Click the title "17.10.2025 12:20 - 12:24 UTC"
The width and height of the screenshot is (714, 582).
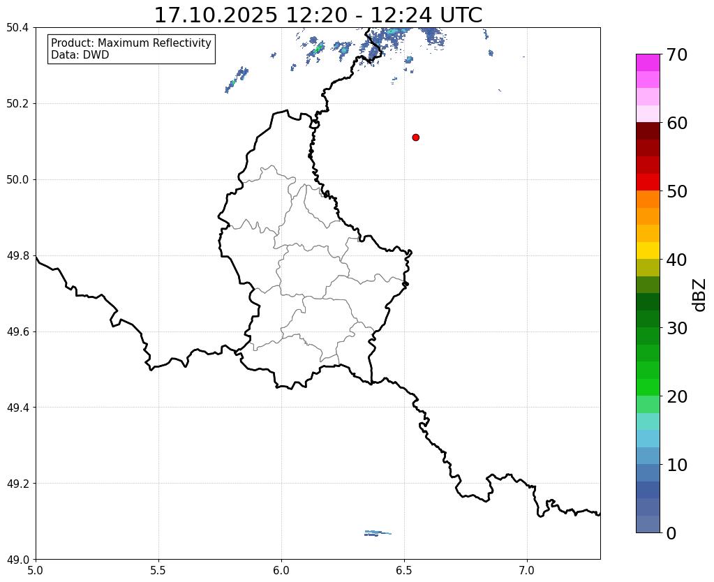click(318, 15)
